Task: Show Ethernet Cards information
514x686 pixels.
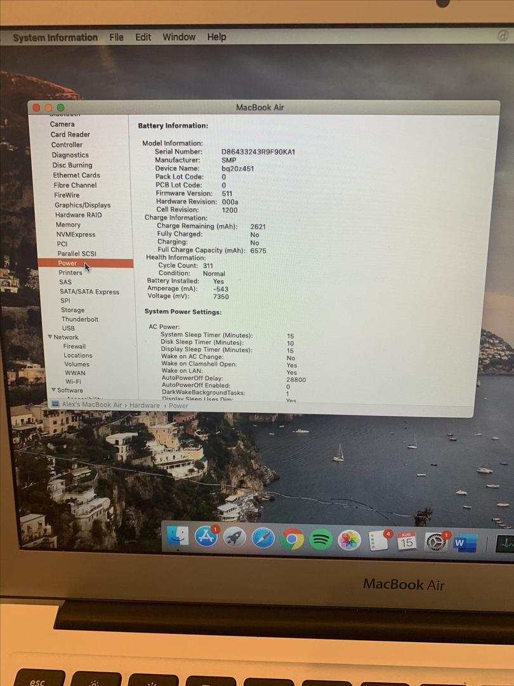Action: click(77, 175)
